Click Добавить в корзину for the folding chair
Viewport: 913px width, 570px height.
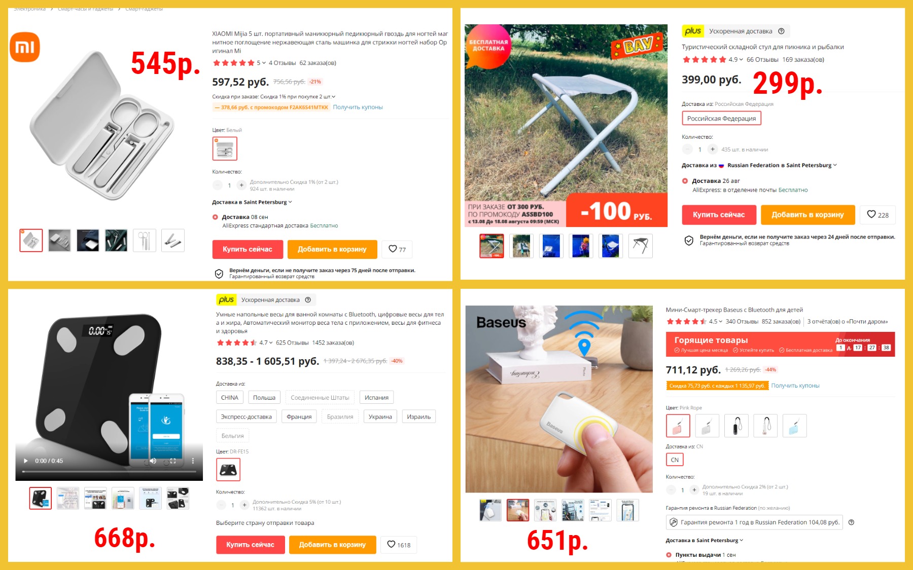808,215
